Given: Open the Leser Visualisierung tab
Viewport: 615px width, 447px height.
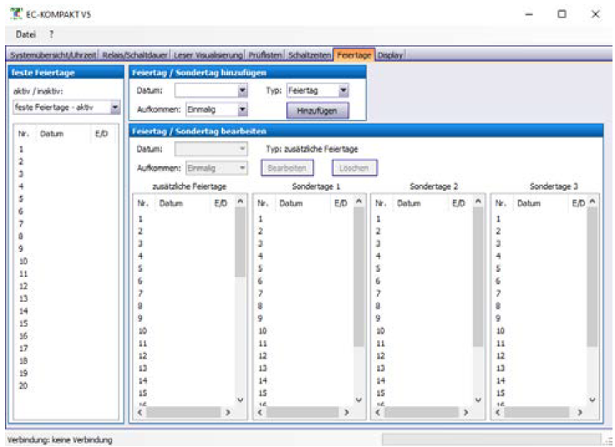Looking at the screenshot, I should coord(208,55).
